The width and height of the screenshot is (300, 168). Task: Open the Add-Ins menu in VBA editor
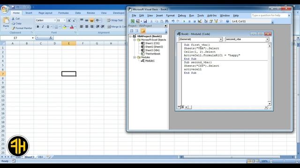[212, 15]
